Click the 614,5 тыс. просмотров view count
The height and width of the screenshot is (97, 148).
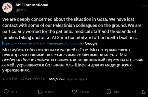[x=68, y=79]
